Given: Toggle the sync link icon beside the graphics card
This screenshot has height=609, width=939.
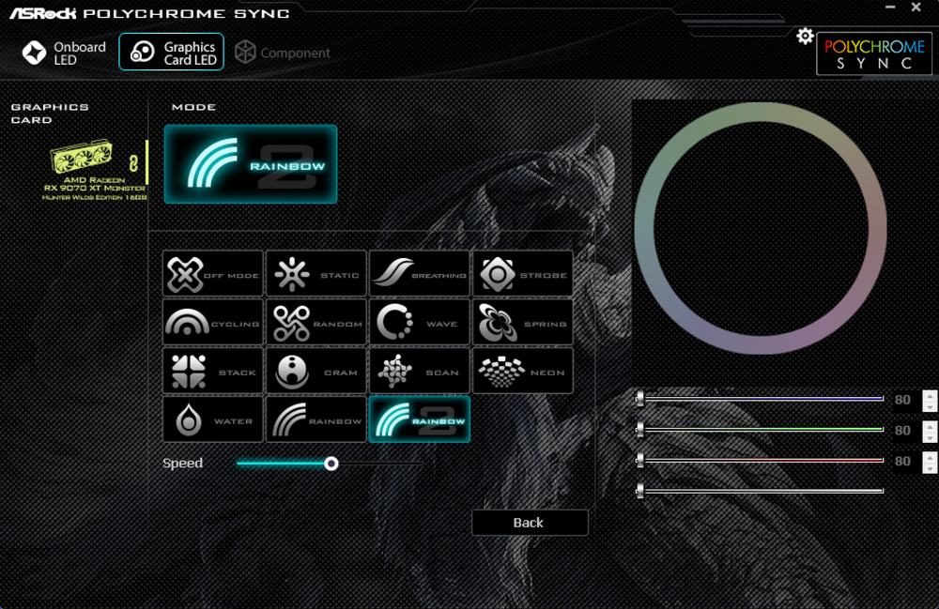Looking at the screenshot, I should pos(133,161).
